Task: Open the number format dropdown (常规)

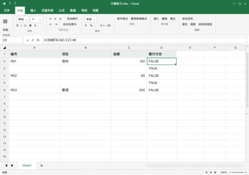Action: point(90,19)
